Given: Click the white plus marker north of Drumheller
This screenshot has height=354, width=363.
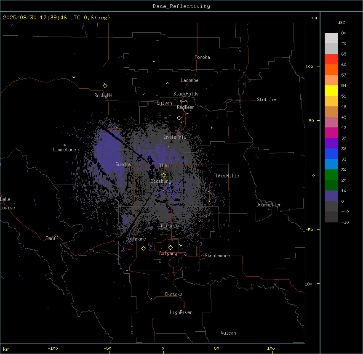Looking at the screenshot, I should tap(258, 158).
